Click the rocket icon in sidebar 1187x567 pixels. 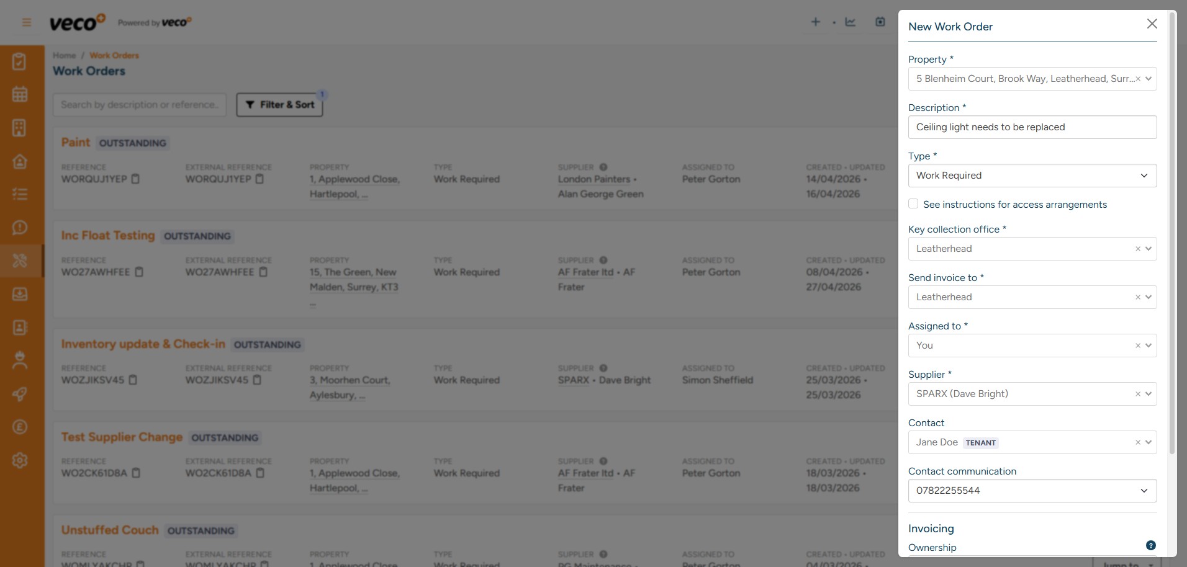tap(20, 394)
